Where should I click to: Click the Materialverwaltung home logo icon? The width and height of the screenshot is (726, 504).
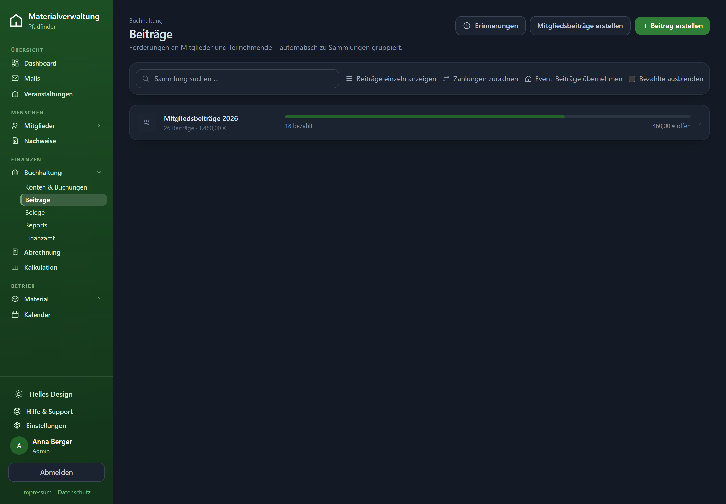16,20
